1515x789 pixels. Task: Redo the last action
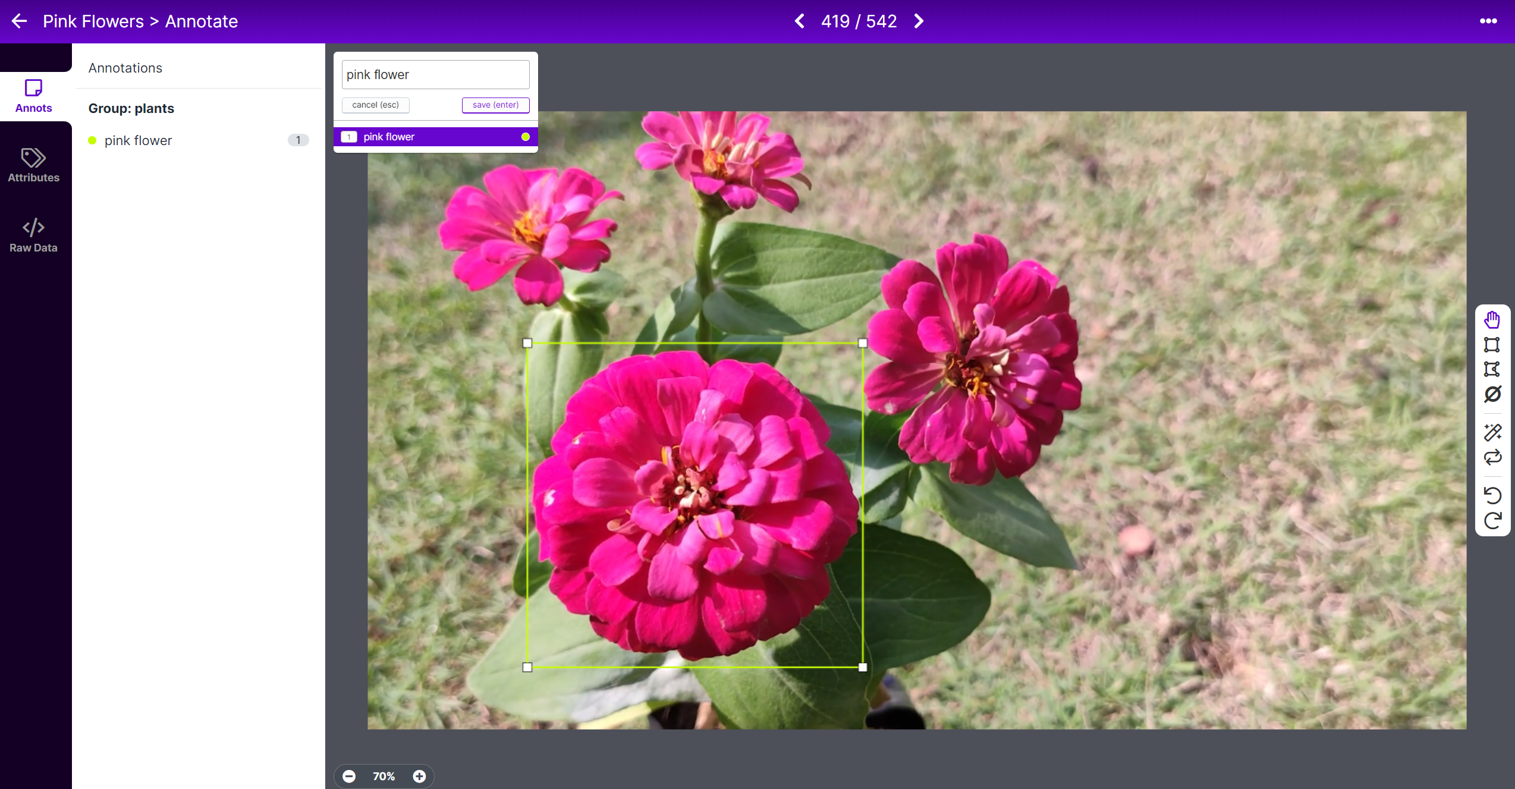point(1492,521)
